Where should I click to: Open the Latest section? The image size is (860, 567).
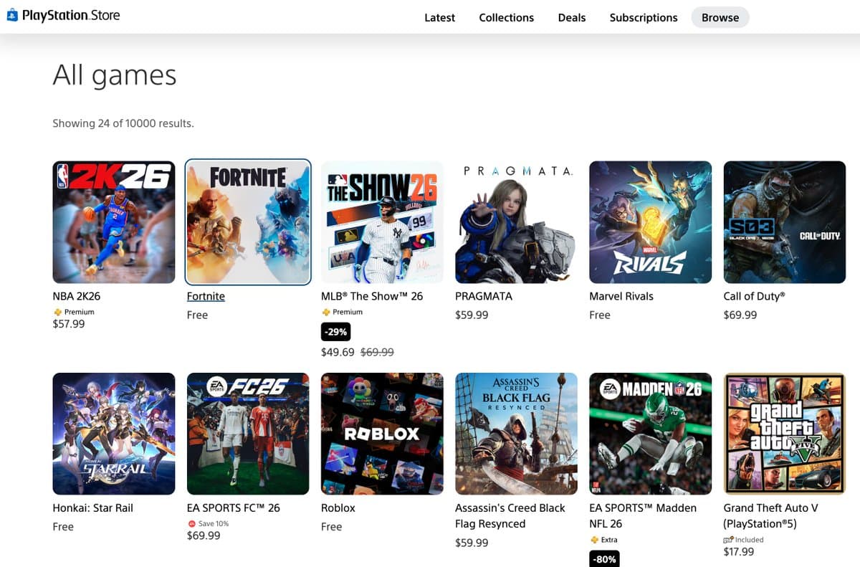(x=439, y=17)
